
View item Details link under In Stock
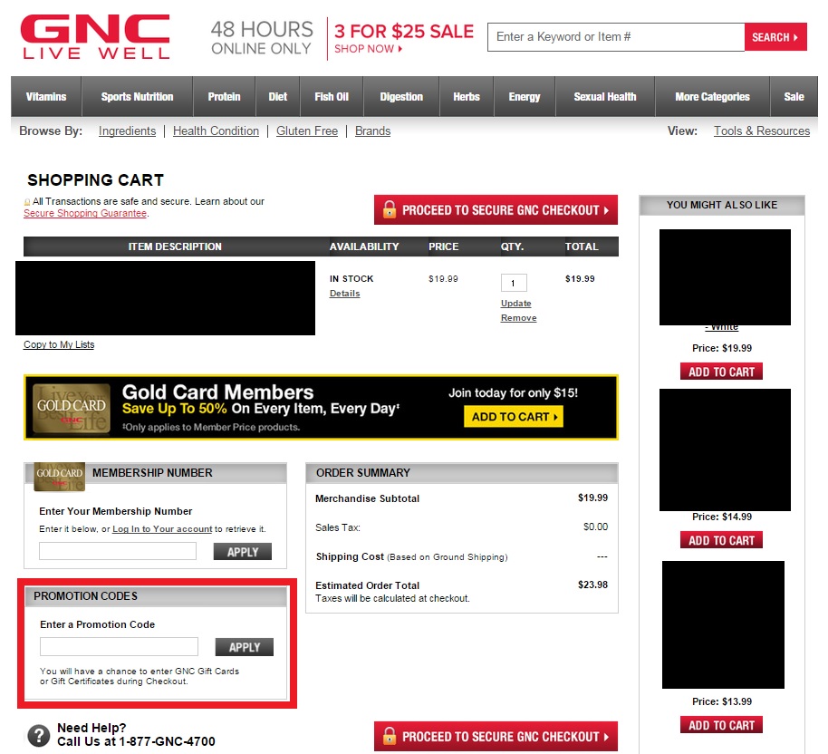(344, 294)
